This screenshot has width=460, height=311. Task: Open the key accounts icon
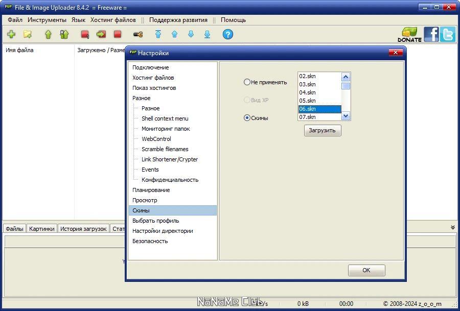[x=138, y=35]
